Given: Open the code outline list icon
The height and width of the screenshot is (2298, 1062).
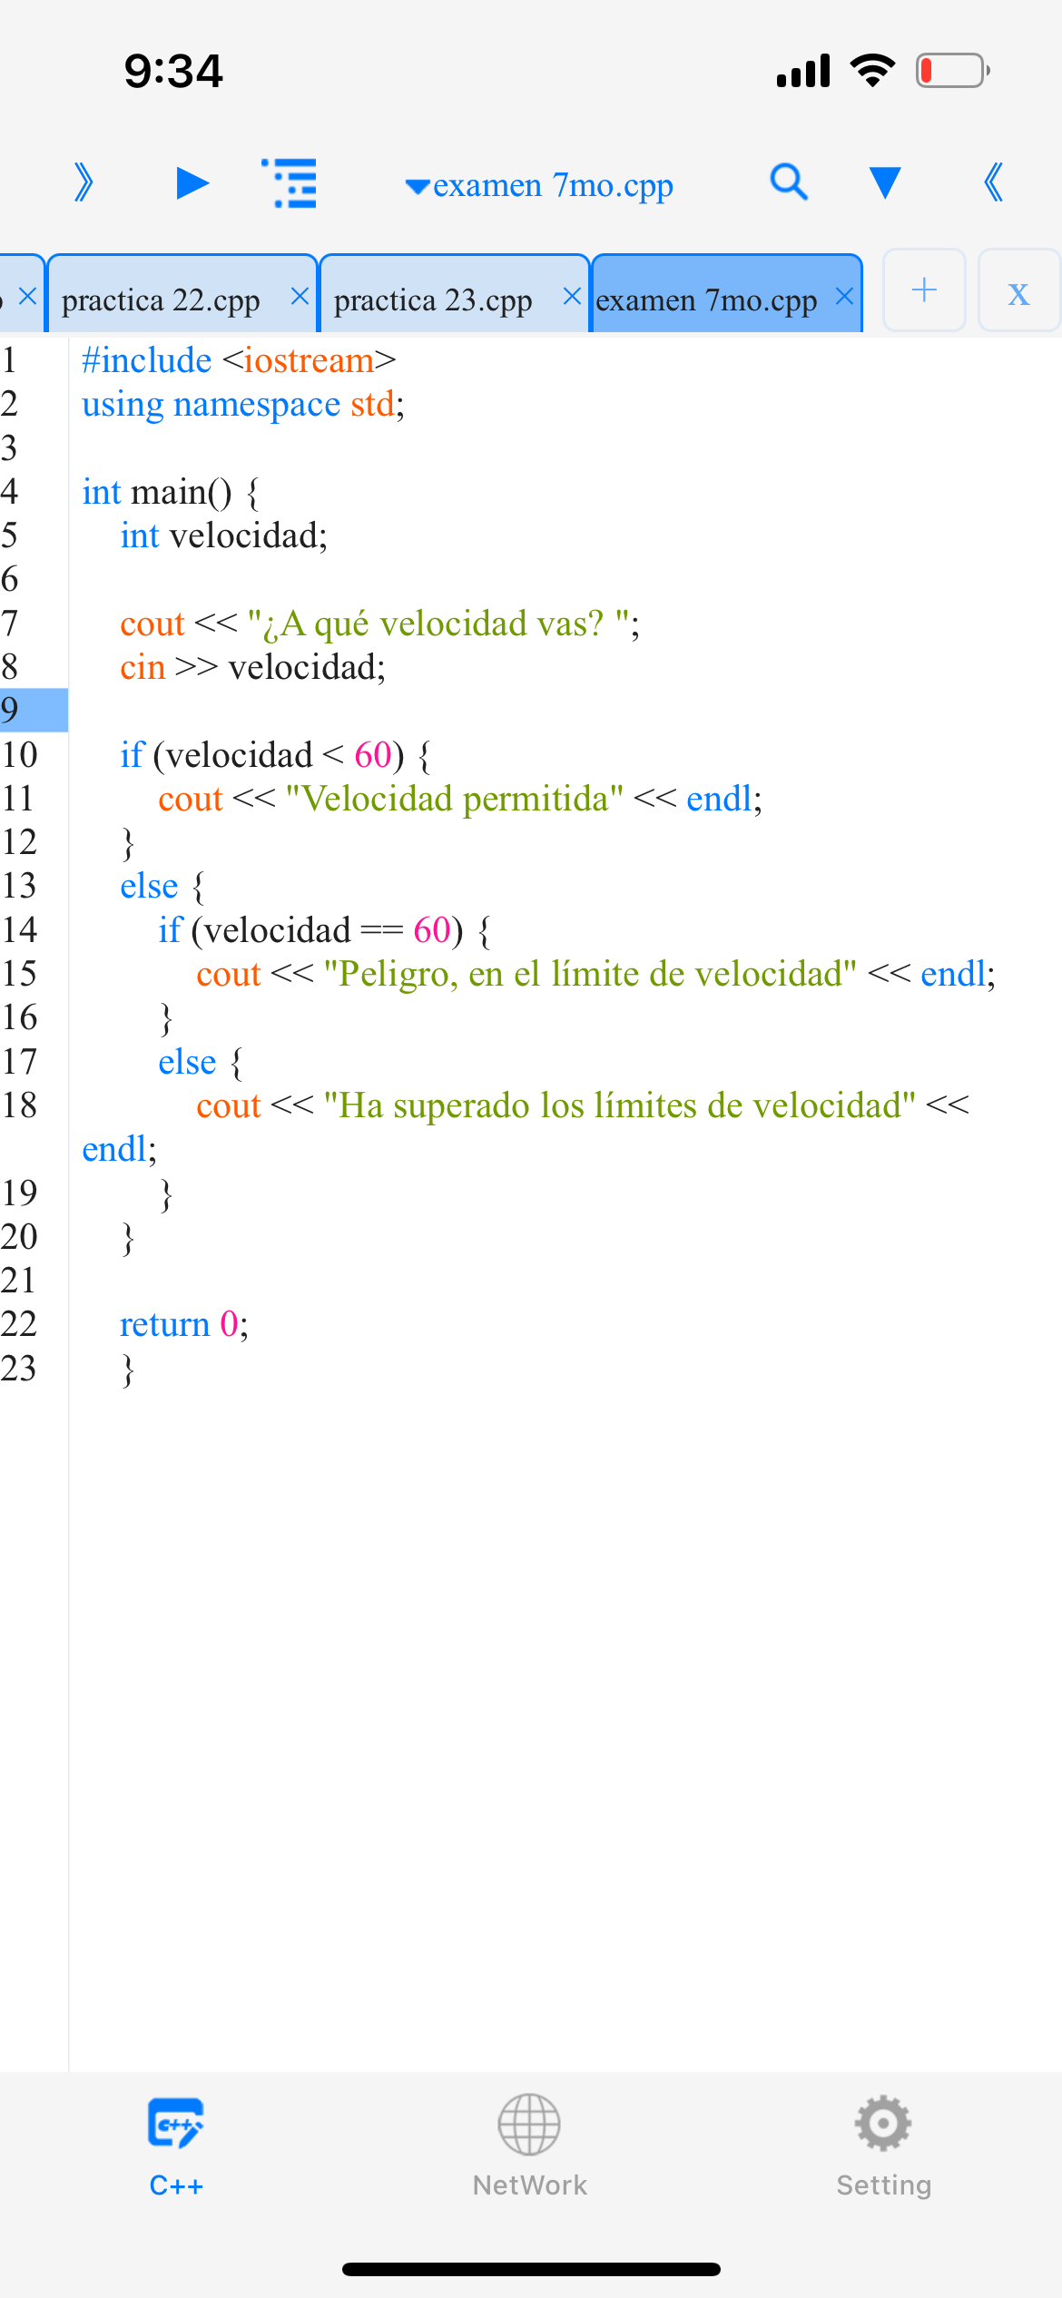Looking at the screenshot, I should click(x=290, y=183).
